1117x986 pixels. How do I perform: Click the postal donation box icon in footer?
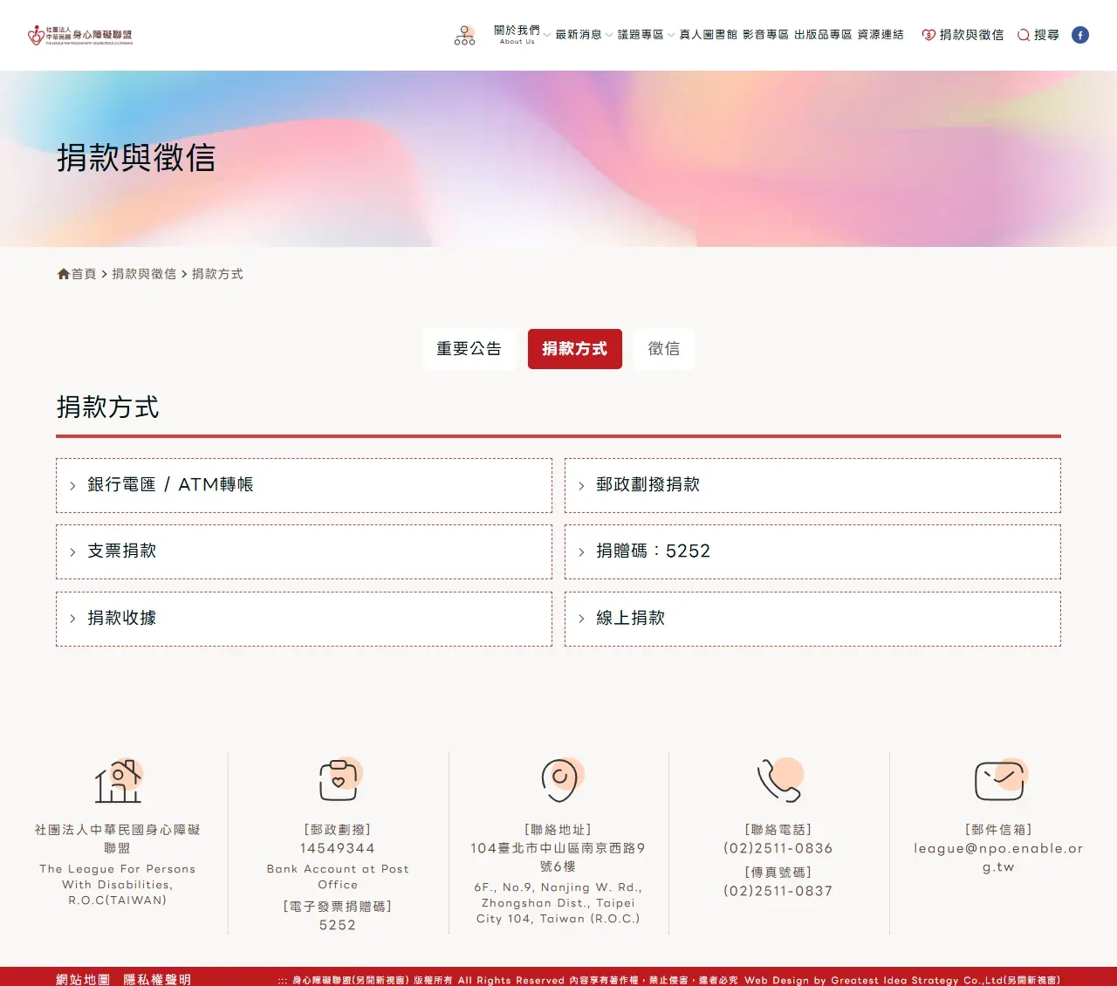click(338, 779)
